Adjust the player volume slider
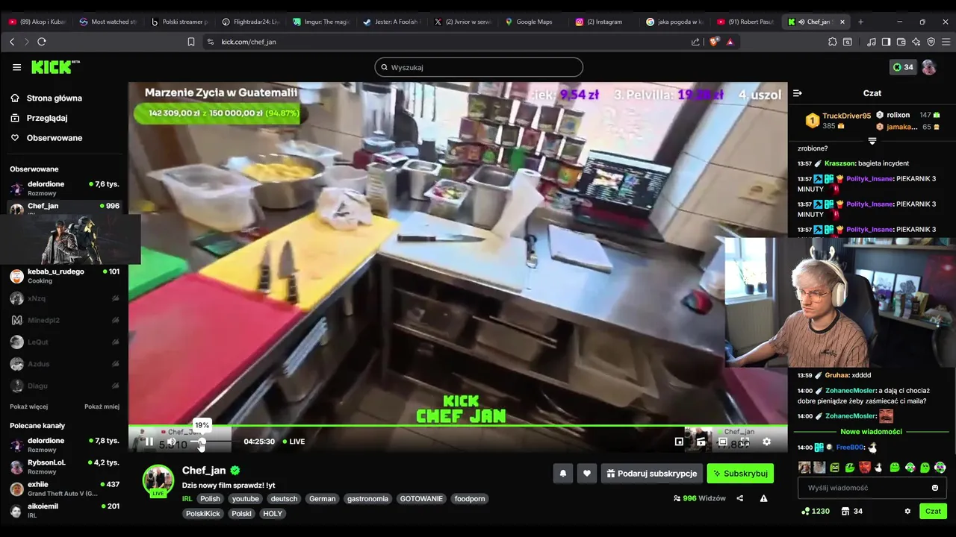956x537 pixels. [210, 442]
